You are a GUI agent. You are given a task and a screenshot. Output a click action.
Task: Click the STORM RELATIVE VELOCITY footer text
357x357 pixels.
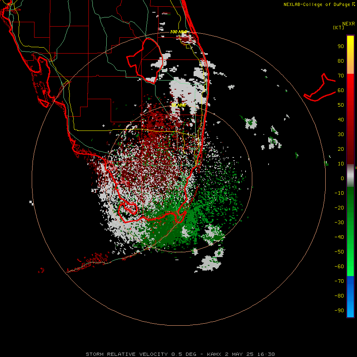tap(127, 354)
